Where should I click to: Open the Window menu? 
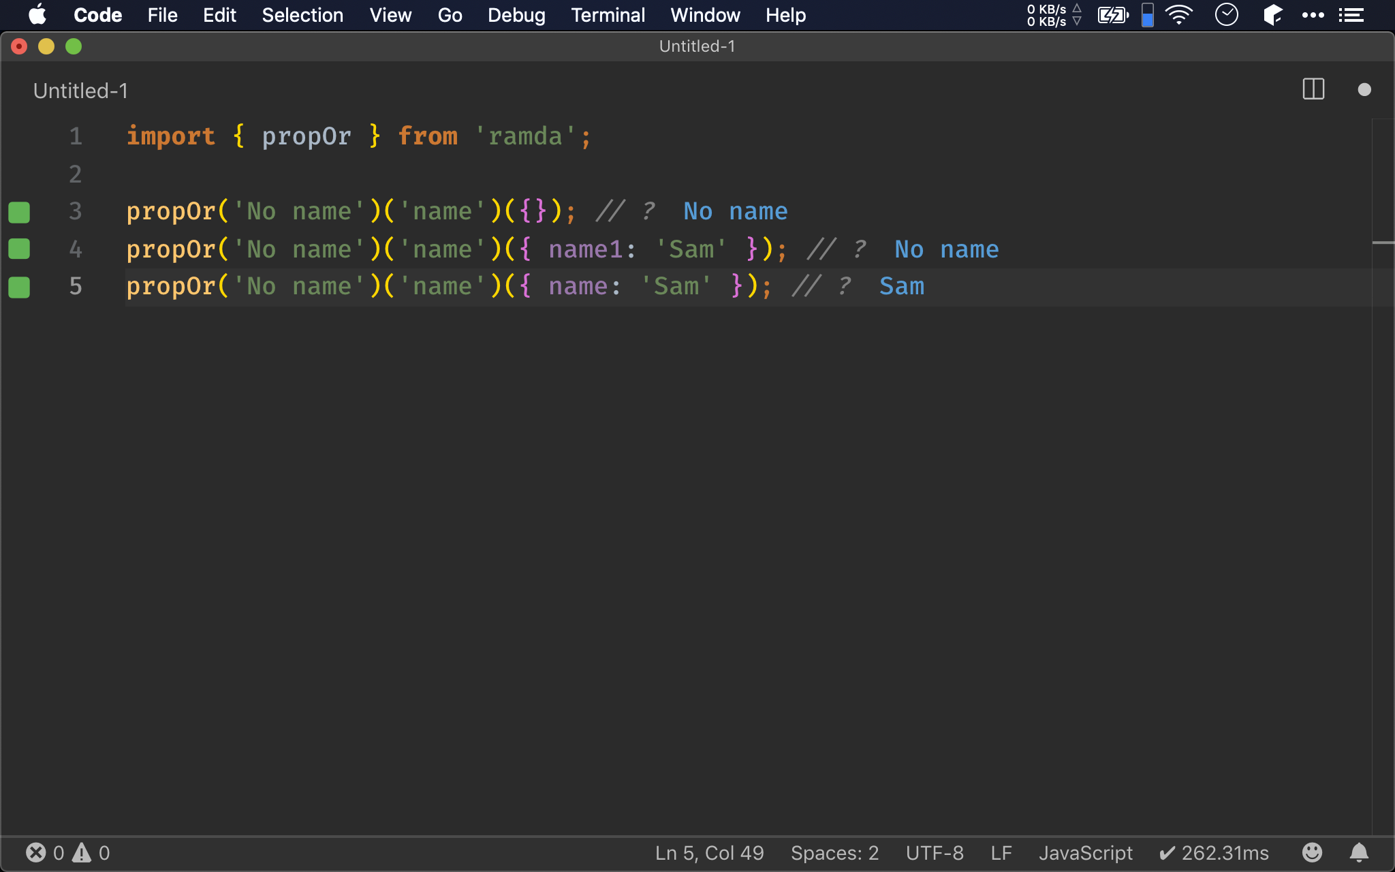[x=705, y=15]
